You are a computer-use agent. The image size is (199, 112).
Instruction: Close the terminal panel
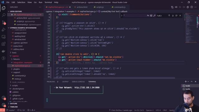196,82
